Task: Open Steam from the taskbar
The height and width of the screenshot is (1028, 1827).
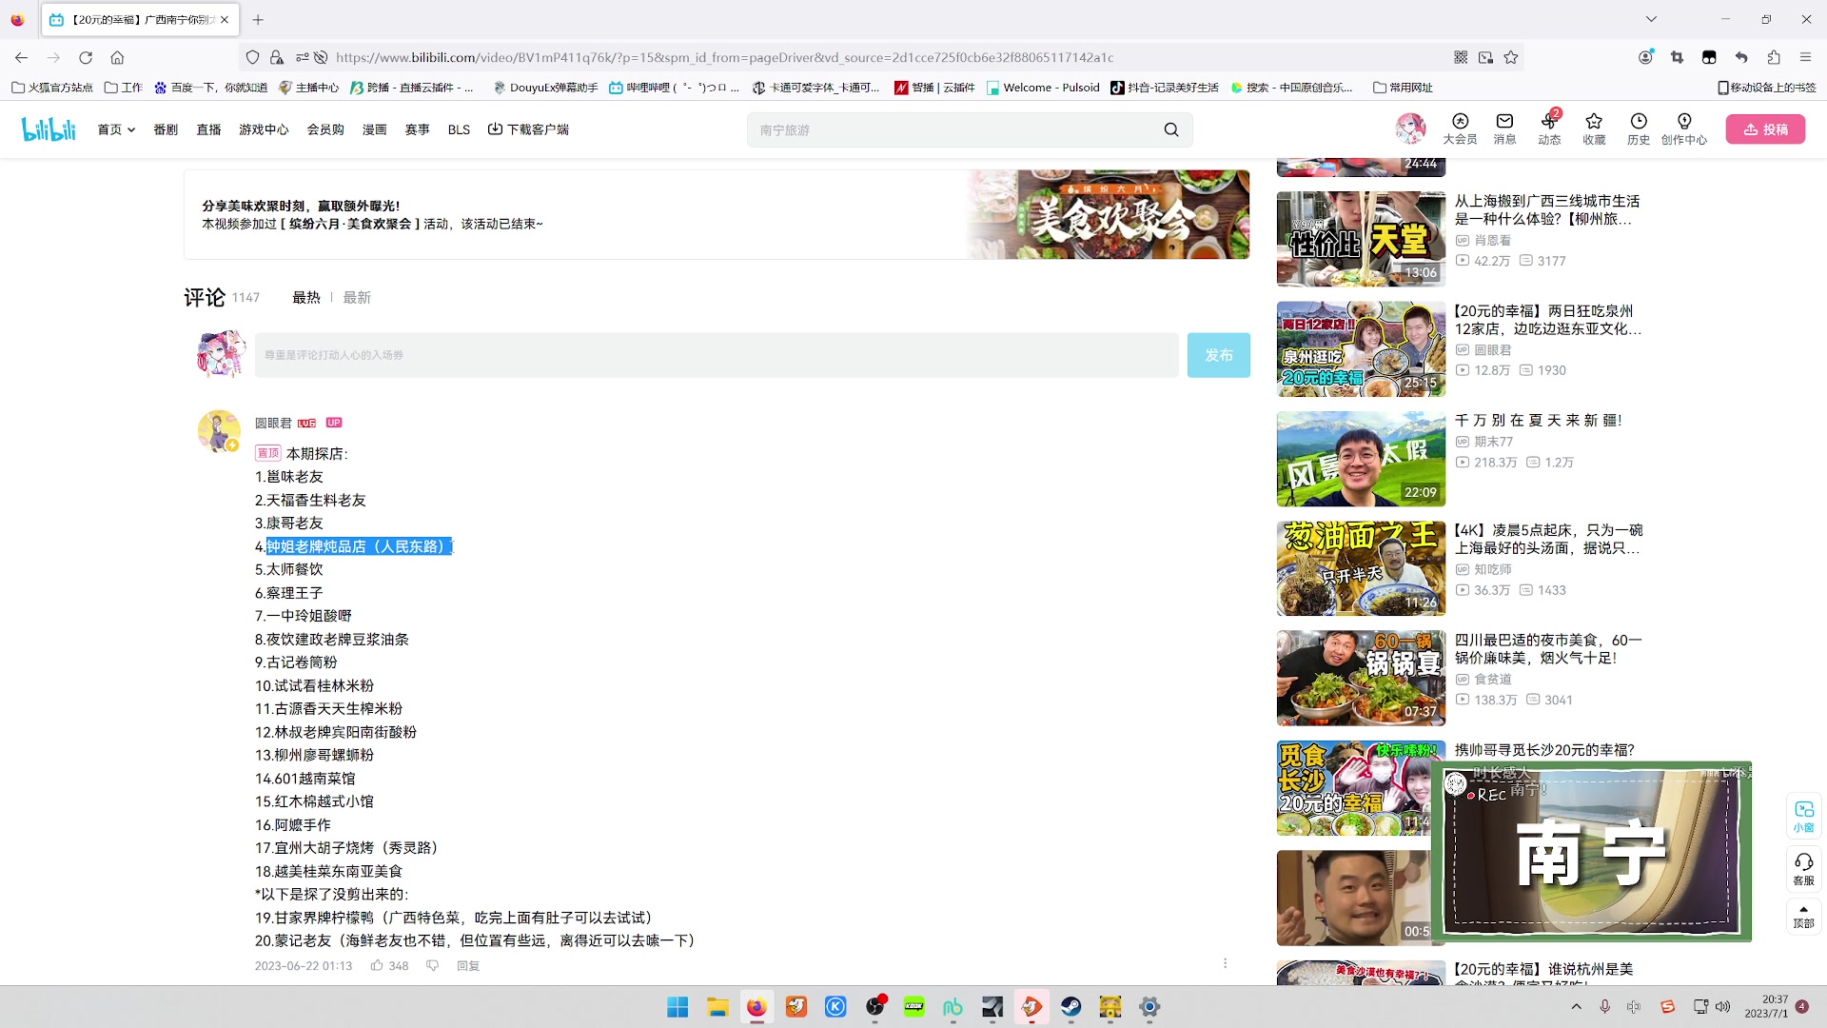Action: click(1071, 1007)
